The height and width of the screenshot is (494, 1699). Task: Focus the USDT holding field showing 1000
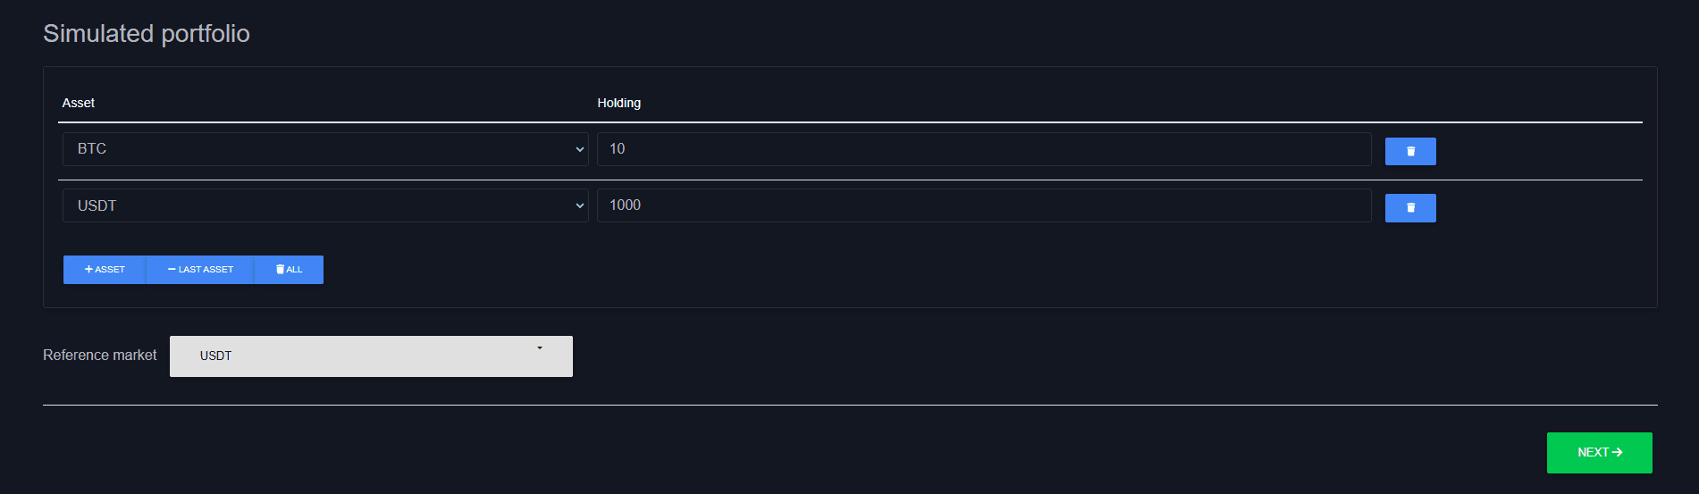(x=984, y=205)
